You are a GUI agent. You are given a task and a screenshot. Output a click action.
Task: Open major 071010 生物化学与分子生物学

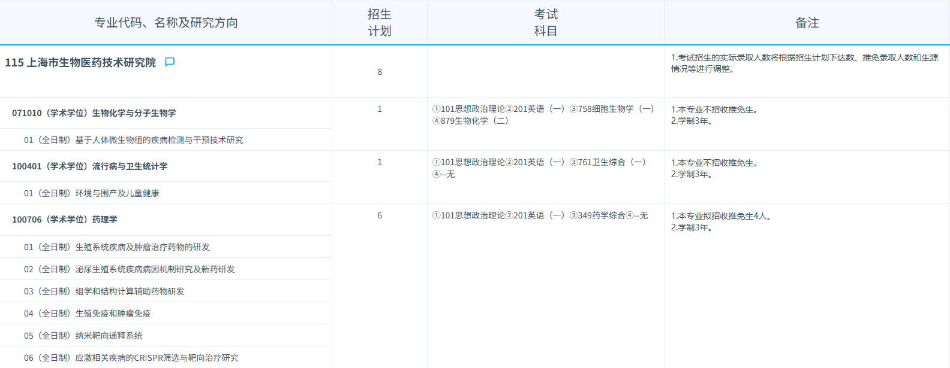tap(94, 113)
